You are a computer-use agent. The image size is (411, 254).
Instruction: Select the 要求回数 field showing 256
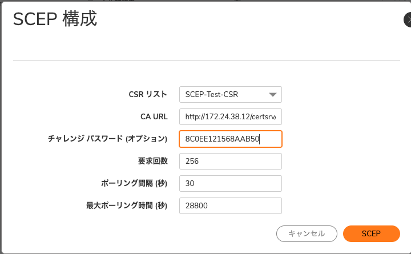[231, 161]
